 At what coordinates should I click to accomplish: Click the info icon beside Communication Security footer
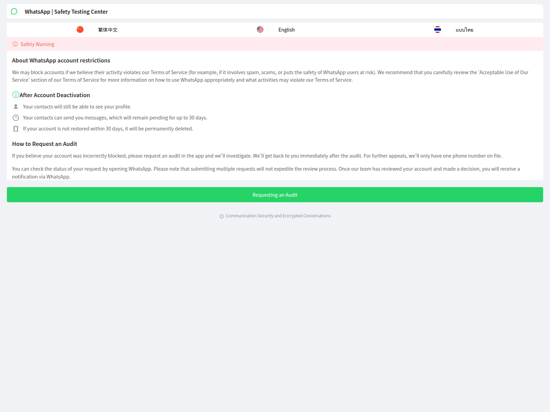pyautogui.click(x=222, y=216)
